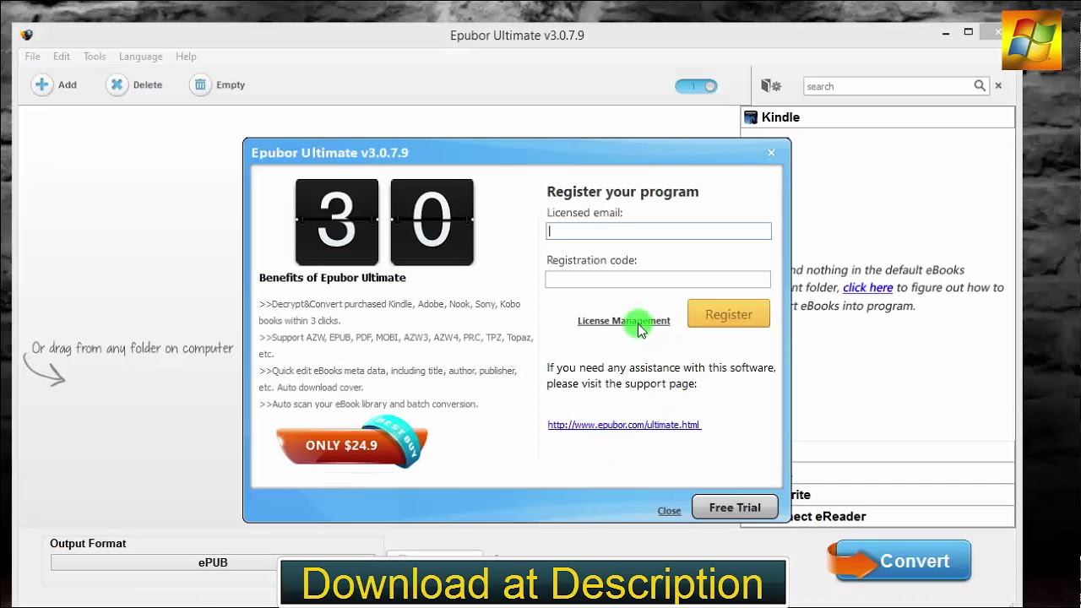The width and height of the screenshot is (1081, 608).
Task: Click the 'Benefits of Epubor Ultimate' heading
Action: click(x=333, y=278)
